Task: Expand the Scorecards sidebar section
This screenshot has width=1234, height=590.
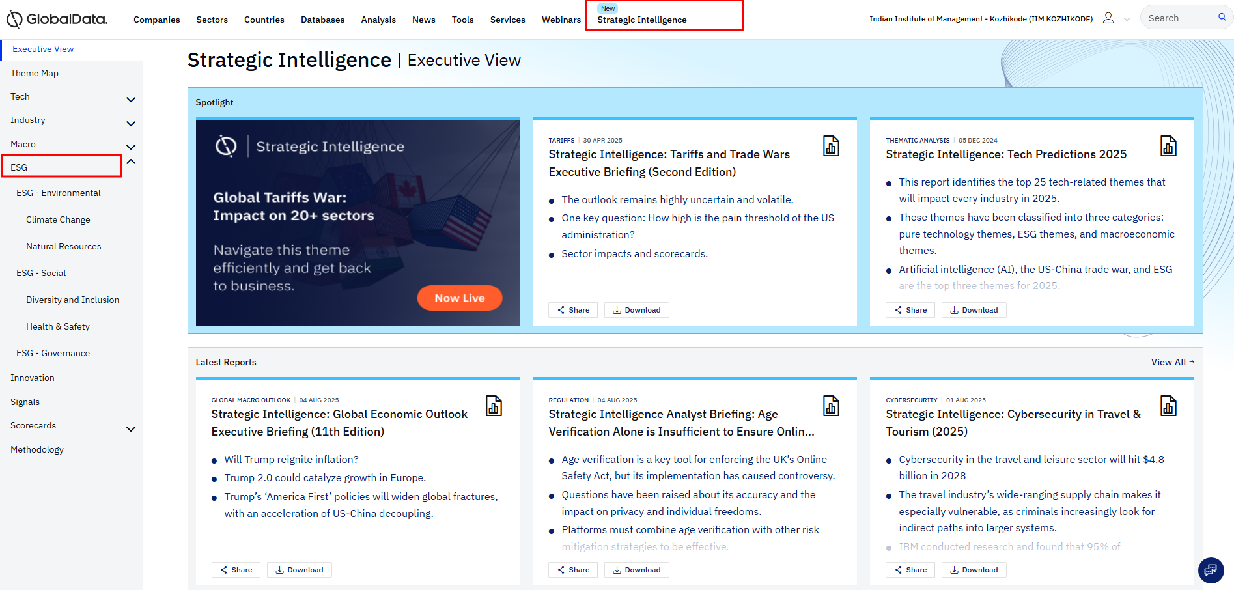Action: (131, 429)
